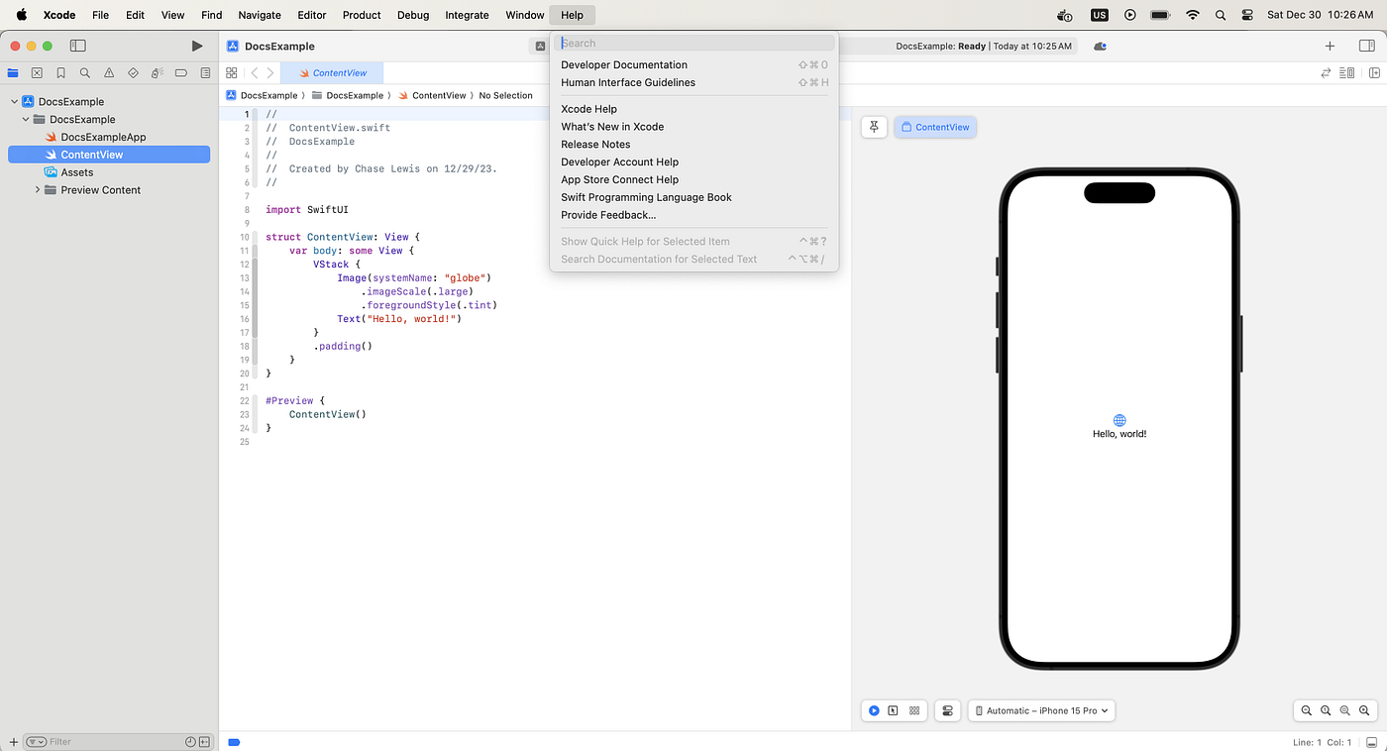The width and height of the screenshot is (1387, 751).
Task: Collapse the DocsExample project root
Action: point(15,101)
